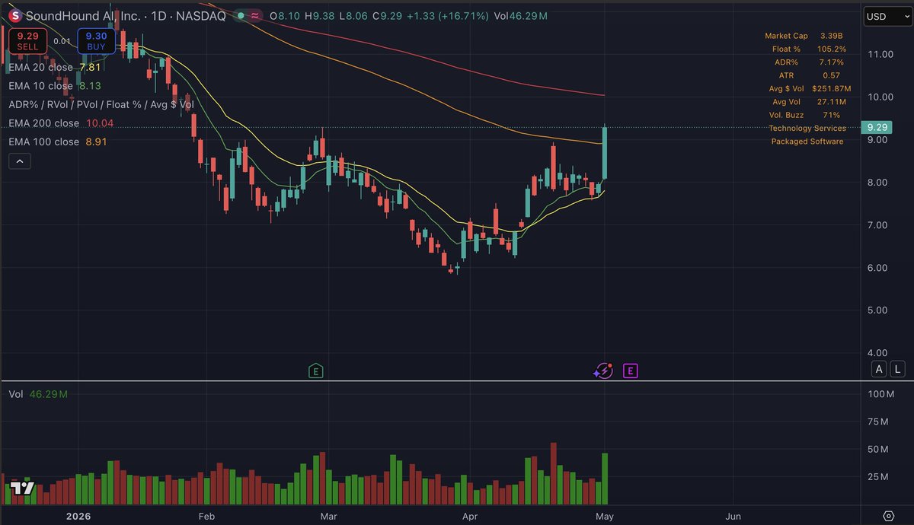914x525 pixels.
Task: Click the SoundHound red S logo
Action: pos(14,16)
